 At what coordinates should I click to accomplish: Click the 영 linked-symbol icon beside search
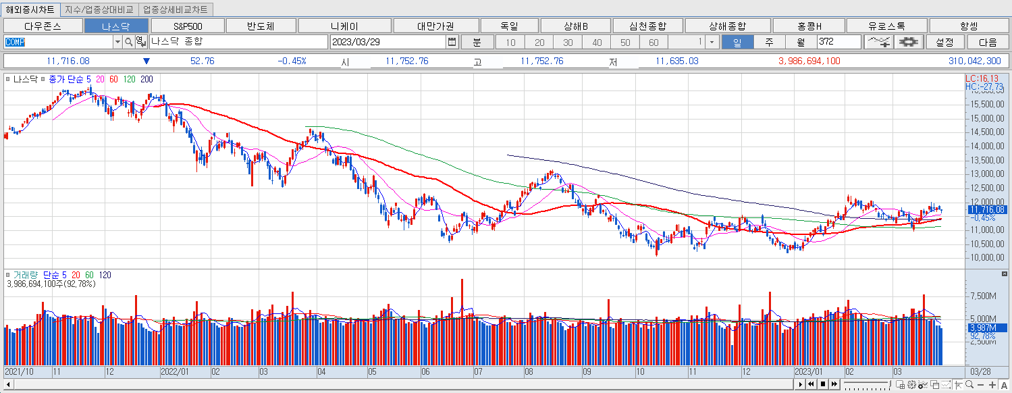(140, 42)
